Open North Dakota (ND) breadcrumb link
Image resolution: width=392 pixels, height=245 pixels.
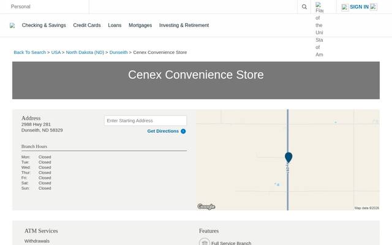[x=85, y=52]
